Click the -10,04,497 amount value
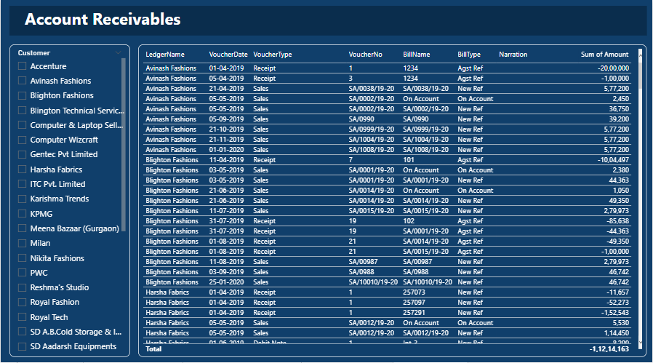653x363 pixels. 613,159
